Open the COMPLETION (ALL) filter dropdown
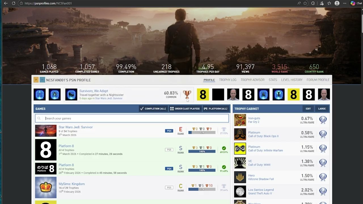Viewport: 363px width, 204px height. tap(153, 109)
